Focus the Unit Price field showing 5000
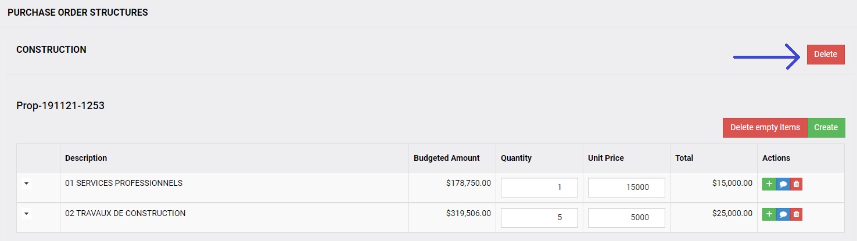857x241 pixels. tap(626, 218)
